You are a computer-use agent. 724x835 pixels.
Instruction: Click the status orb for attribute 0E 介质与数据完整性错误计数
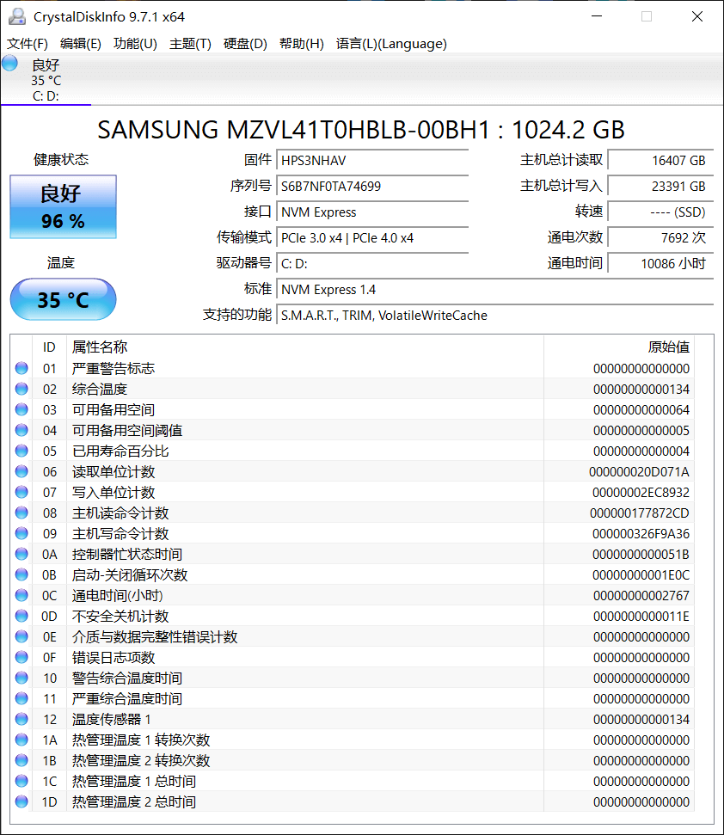click(x=21, y=636)
